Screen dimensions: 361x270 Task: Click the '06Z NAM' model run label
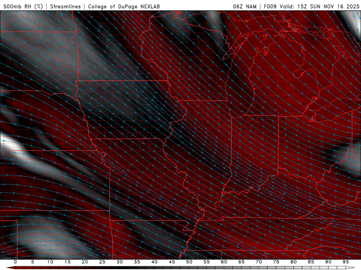[x=245, y=6]
